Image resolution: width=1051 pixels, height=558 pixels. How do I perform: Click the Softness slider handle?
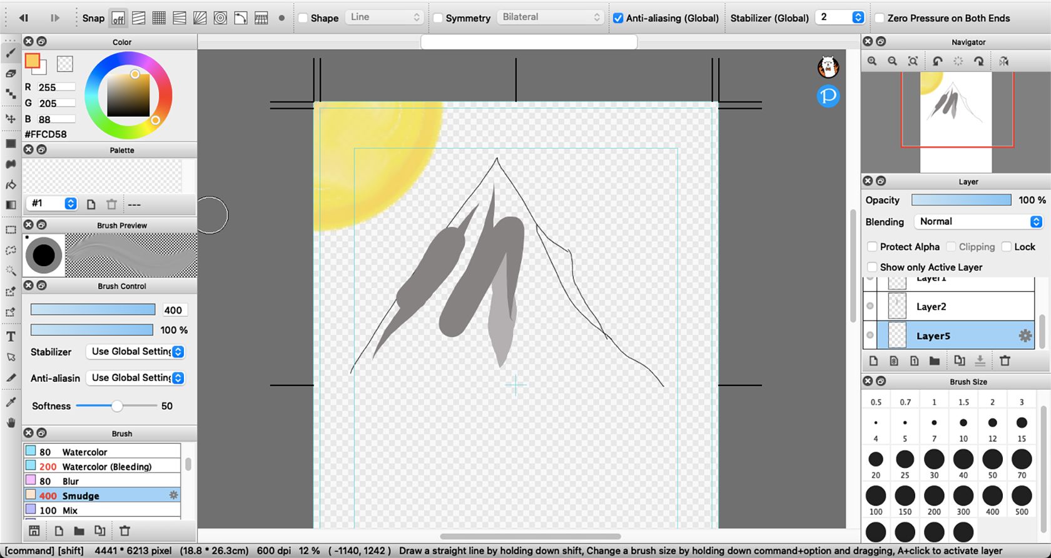(117, 406)
